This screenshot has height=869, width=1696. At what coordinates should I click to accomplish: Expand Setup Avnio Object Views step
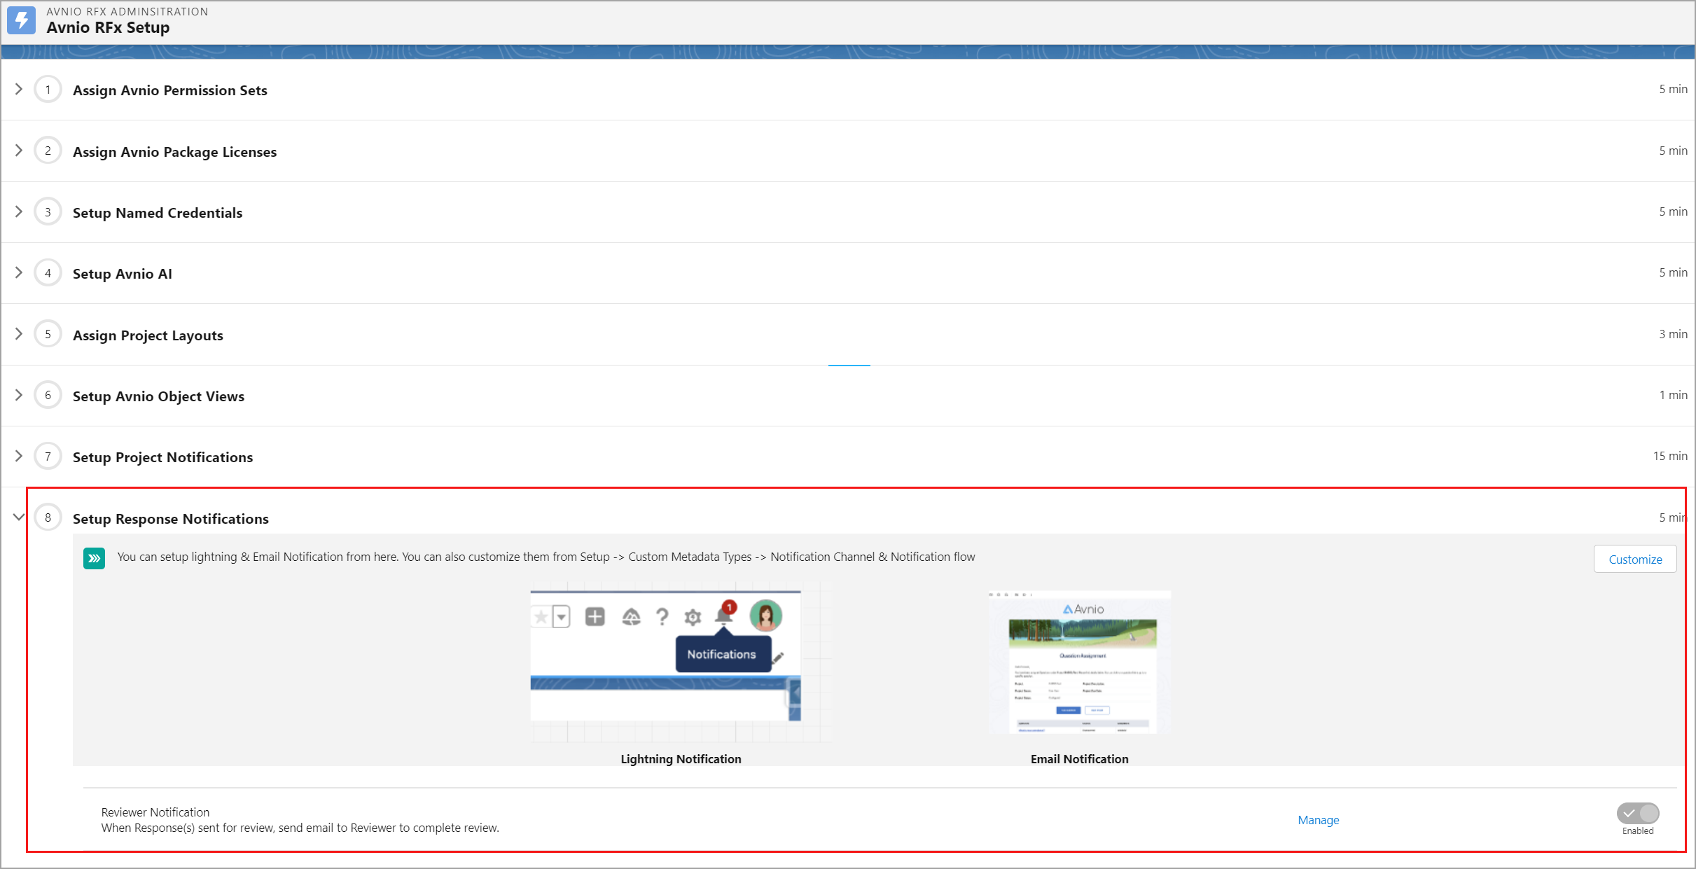click(x=19, y=395)
